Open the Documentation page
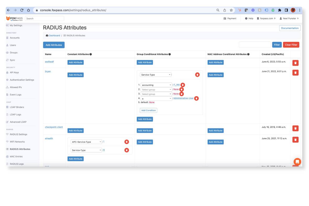The height and width of the screenshot is (206, 309). point(290,28)
